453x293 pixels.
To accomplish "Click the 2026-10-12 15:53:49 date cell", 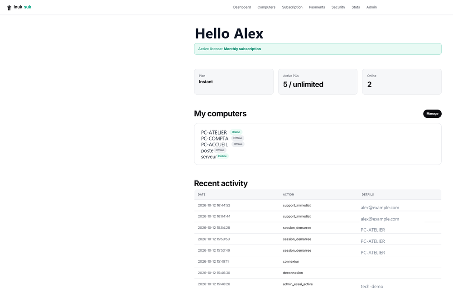I will click(x=214, y=250).
